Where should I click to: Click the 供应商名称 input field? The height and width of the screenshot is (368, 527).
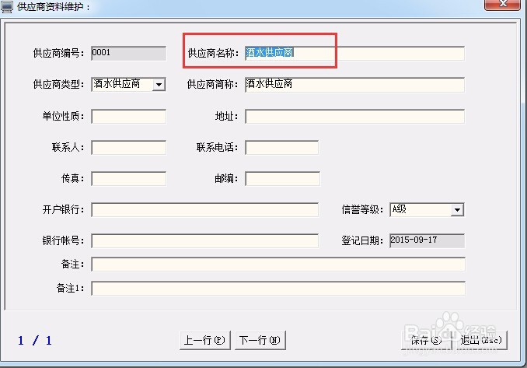click(x=355, y=53)
